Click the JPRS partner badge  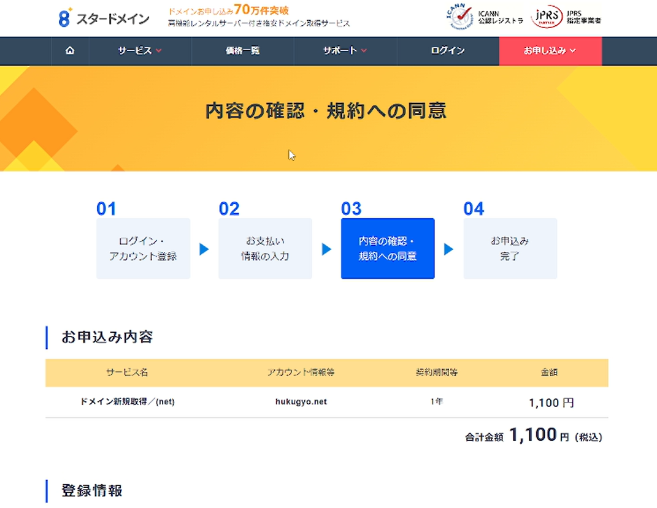(x=566, y=17)
